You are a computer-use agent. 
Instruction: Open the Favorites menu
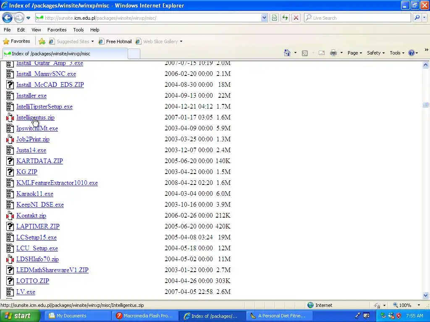pyautogui.click(x=57, y=30)
